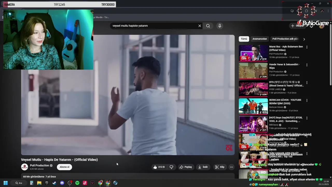Click the Paylaş share button

tap(186, 167)
